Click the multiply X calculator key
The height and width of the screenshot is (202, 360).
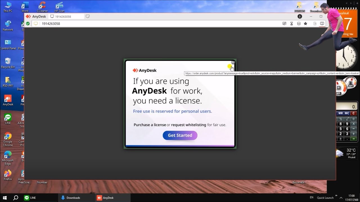pyautogui.click(x=354, y=124)
